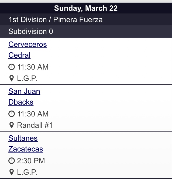This screenshot has width=172, height=179.
Task: Click the L.G.P. location under the Cedral game
Action: [27, 78]
